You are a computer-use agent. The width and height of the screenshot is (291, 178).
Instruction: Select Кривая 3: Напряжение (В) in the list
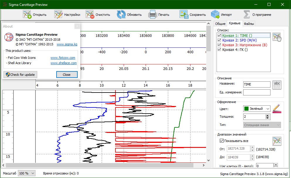tap(245, 45)
